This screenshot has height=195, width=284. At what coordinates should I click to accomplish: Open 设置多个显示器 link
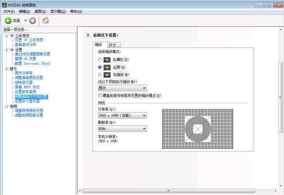tap(27, 101)
